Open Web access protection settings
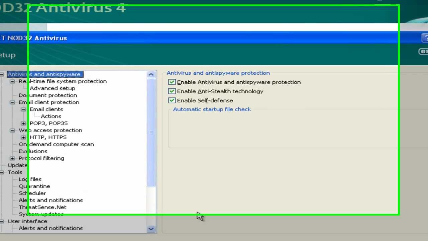The height and width of the screenshot is (241, 428). tap(50, 131)
